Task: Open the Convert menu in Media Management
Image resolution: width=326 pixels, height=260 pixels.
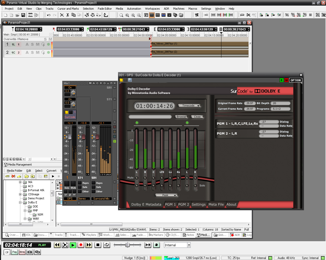Action: [52, 171]
